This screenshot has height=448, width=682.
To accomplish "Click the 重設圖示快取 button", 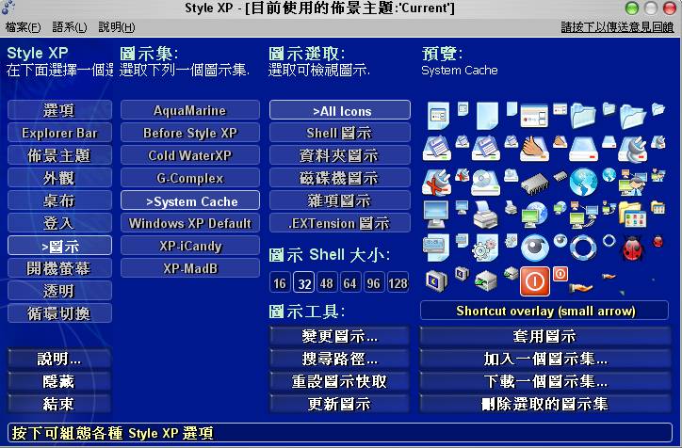I will click(340, 381).
